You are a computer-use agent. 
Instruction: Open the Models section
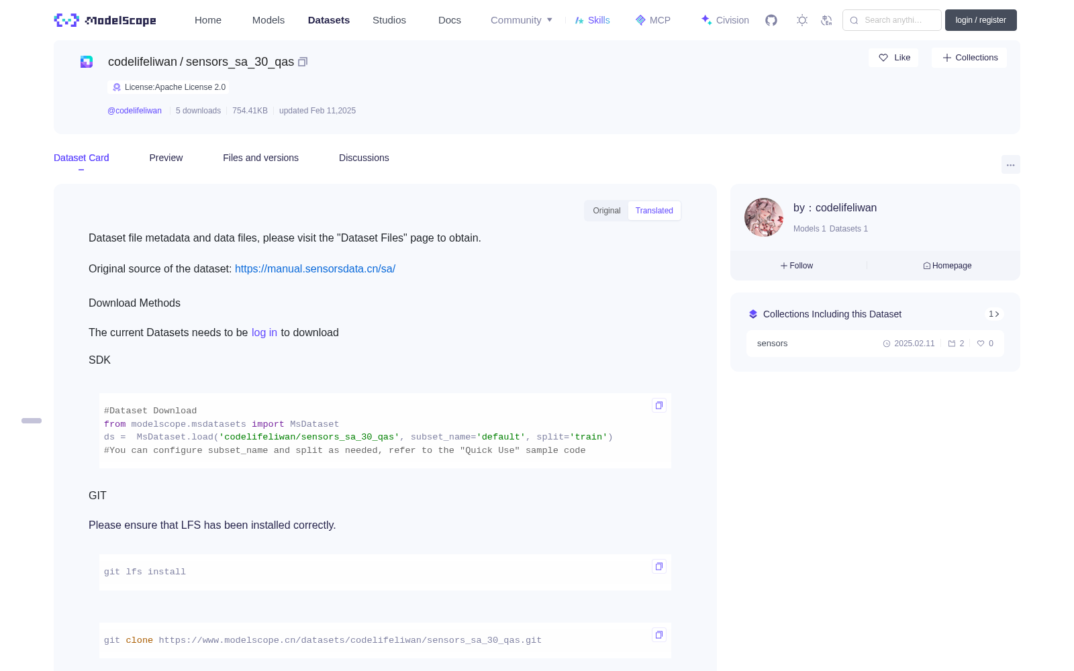[x=268, y=20]
